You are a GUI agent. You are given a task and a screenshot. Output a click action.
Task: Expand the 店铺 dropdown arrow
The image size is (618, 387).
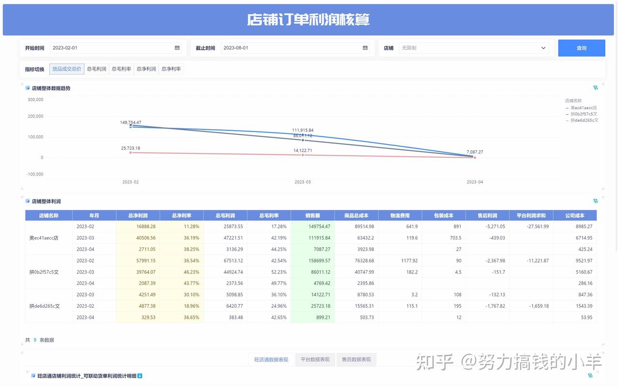point(543,48)
